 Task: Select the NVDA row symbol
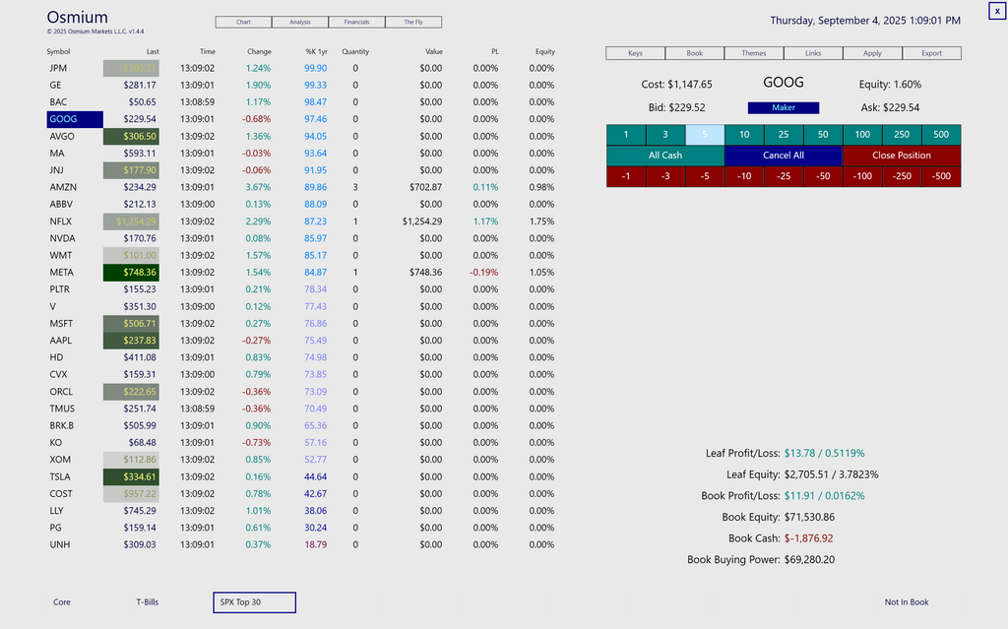[x=62, y=238]
